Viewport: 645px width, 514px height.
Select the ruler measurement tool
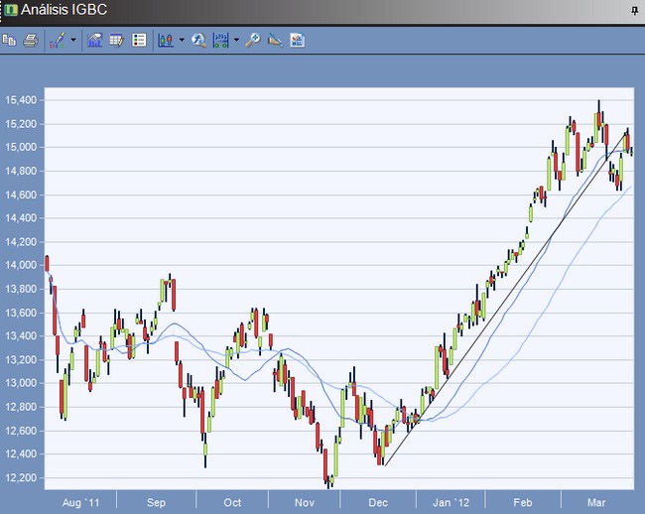coord(275,41)
